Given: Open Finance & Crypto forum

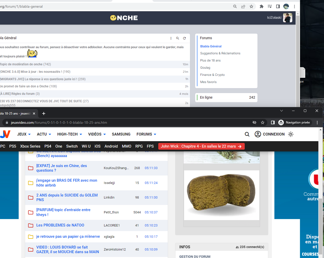Looking at the screenshot, I should pos(212,75).
